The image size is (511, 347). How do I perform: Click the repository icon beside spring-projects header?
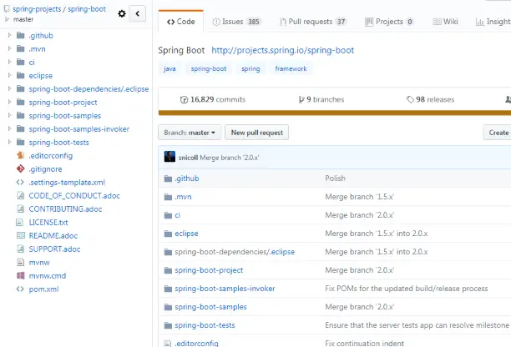7,9
